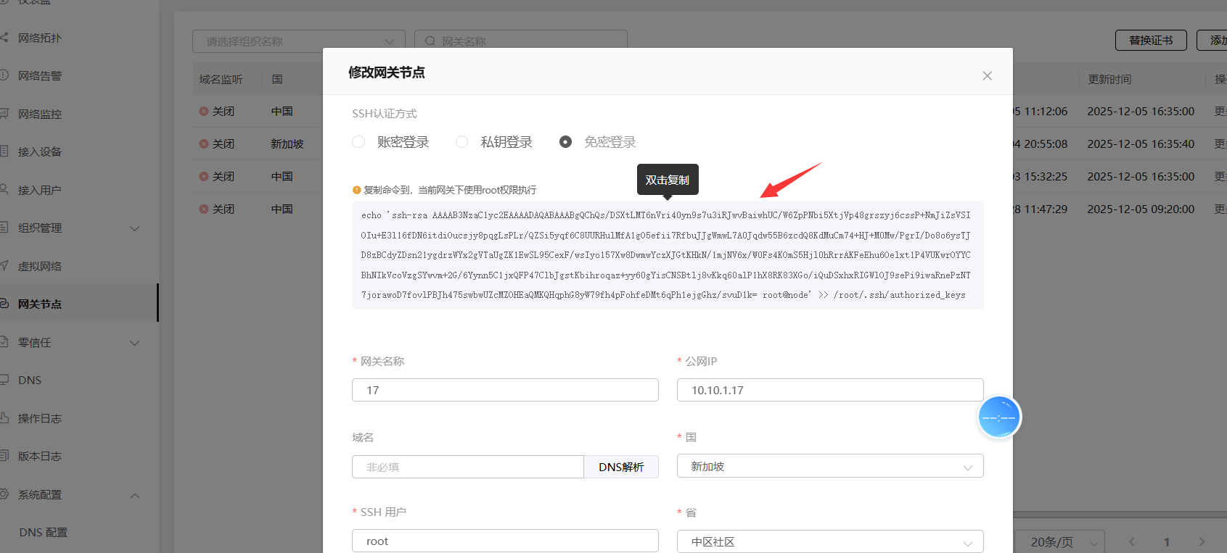Image resolution: width=1227 pixels, height=553 pixels.
Task: Click the 网关名称 input field
Action: (x=505, y=390)
